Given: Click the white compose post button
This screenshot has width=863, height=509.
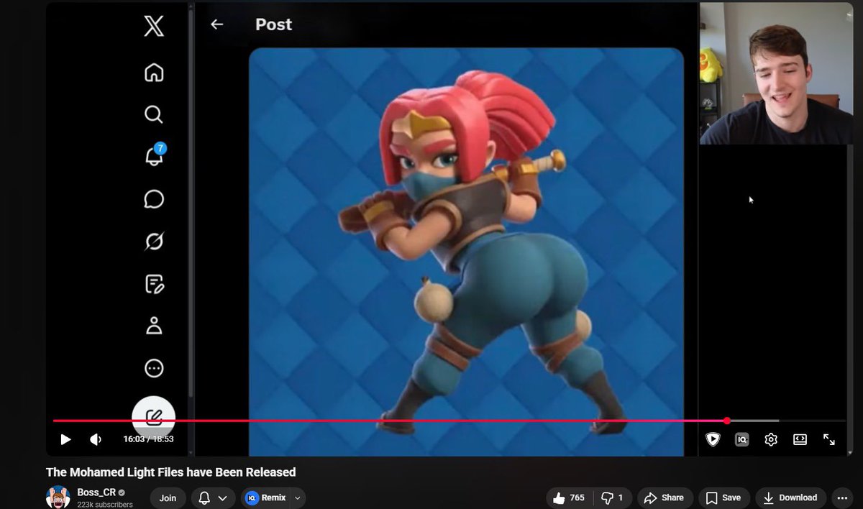Looking at the screenshot, I should pyautogui.click(x=154, y=417).
